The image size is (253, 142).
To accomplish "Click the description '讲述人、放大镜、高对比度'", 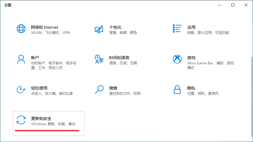I will 52,94.
